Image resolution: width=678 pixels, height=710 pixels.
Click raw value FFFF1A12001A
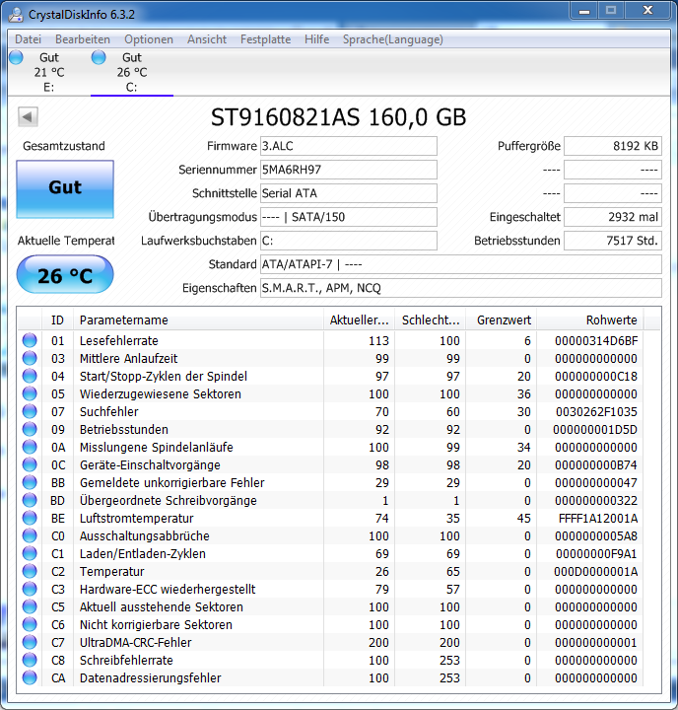(x=598, y=518)
